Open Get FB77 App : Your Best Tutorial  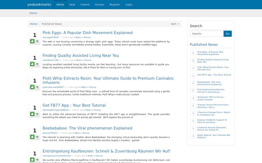tap(74, 105)
